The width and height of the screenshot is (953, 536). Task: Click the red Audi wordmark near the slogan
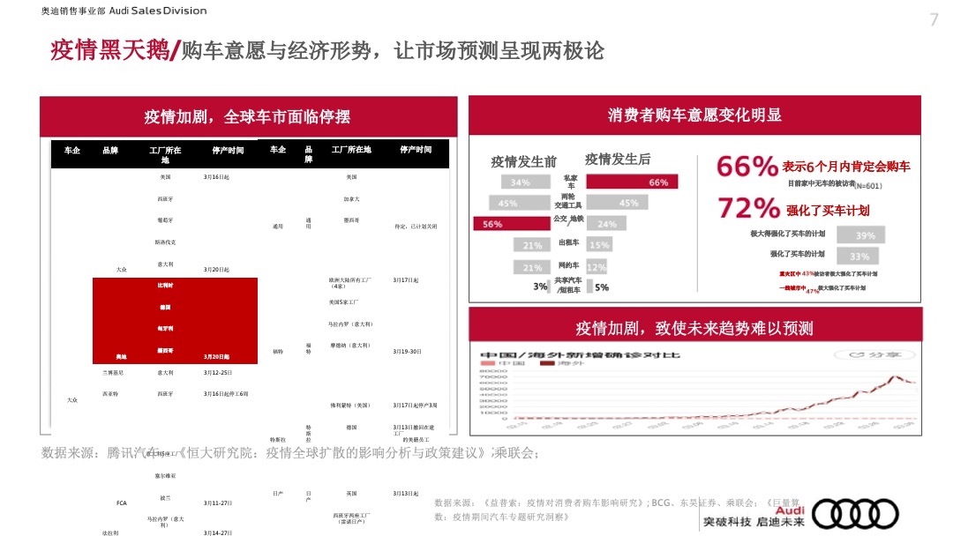(789, 509)
